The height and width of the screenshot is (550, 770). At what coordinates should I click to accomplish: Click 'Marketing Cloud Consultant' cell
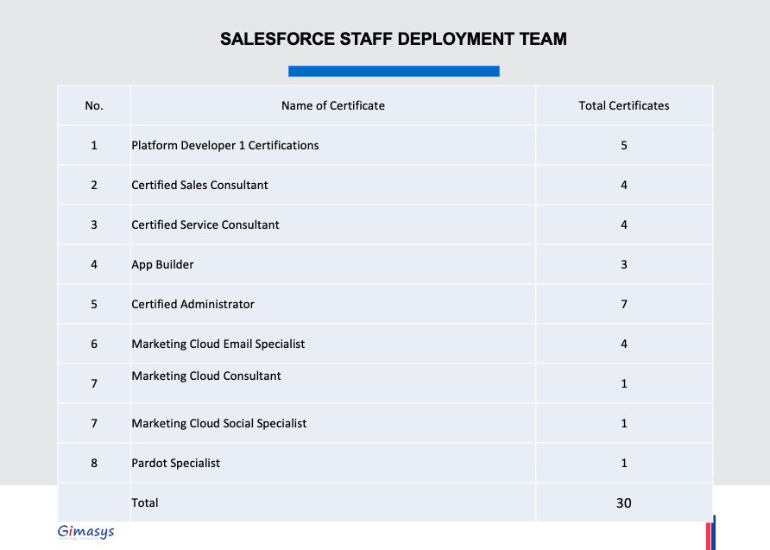[333, 384]
